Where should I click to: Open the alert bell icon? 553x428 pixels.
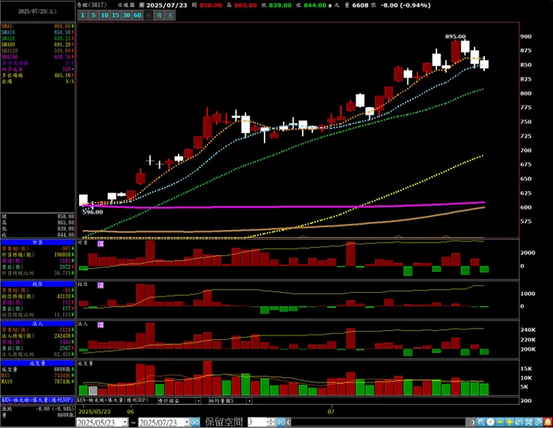[548, 422]
